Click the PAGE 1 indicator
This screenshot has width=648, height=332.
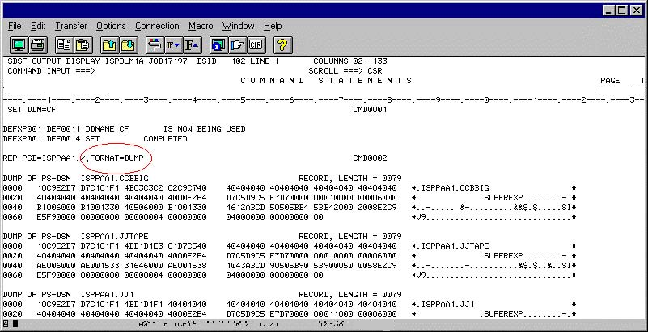pyautogui.click(x=622, y=81)
